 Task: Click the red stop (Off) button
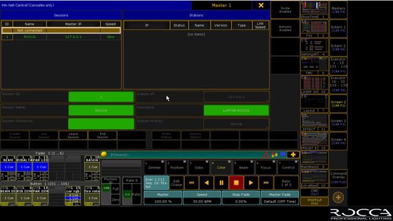(x=236, y=183)
